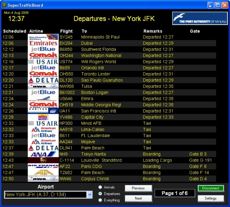Go to the Previous page

[138, 188]
